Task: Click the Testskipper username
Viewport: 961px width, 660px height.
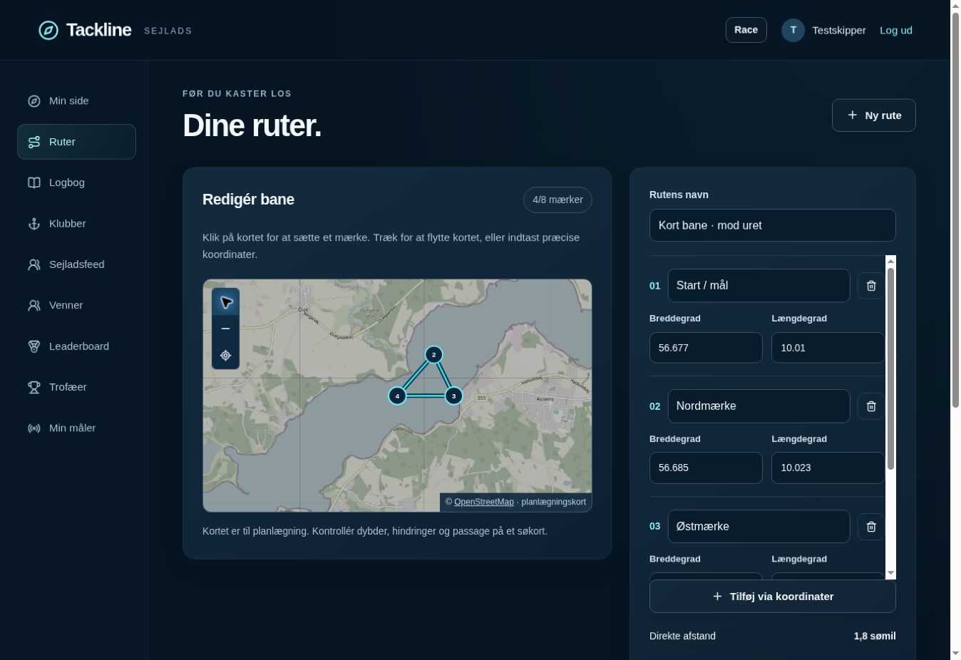Action: 838,30
